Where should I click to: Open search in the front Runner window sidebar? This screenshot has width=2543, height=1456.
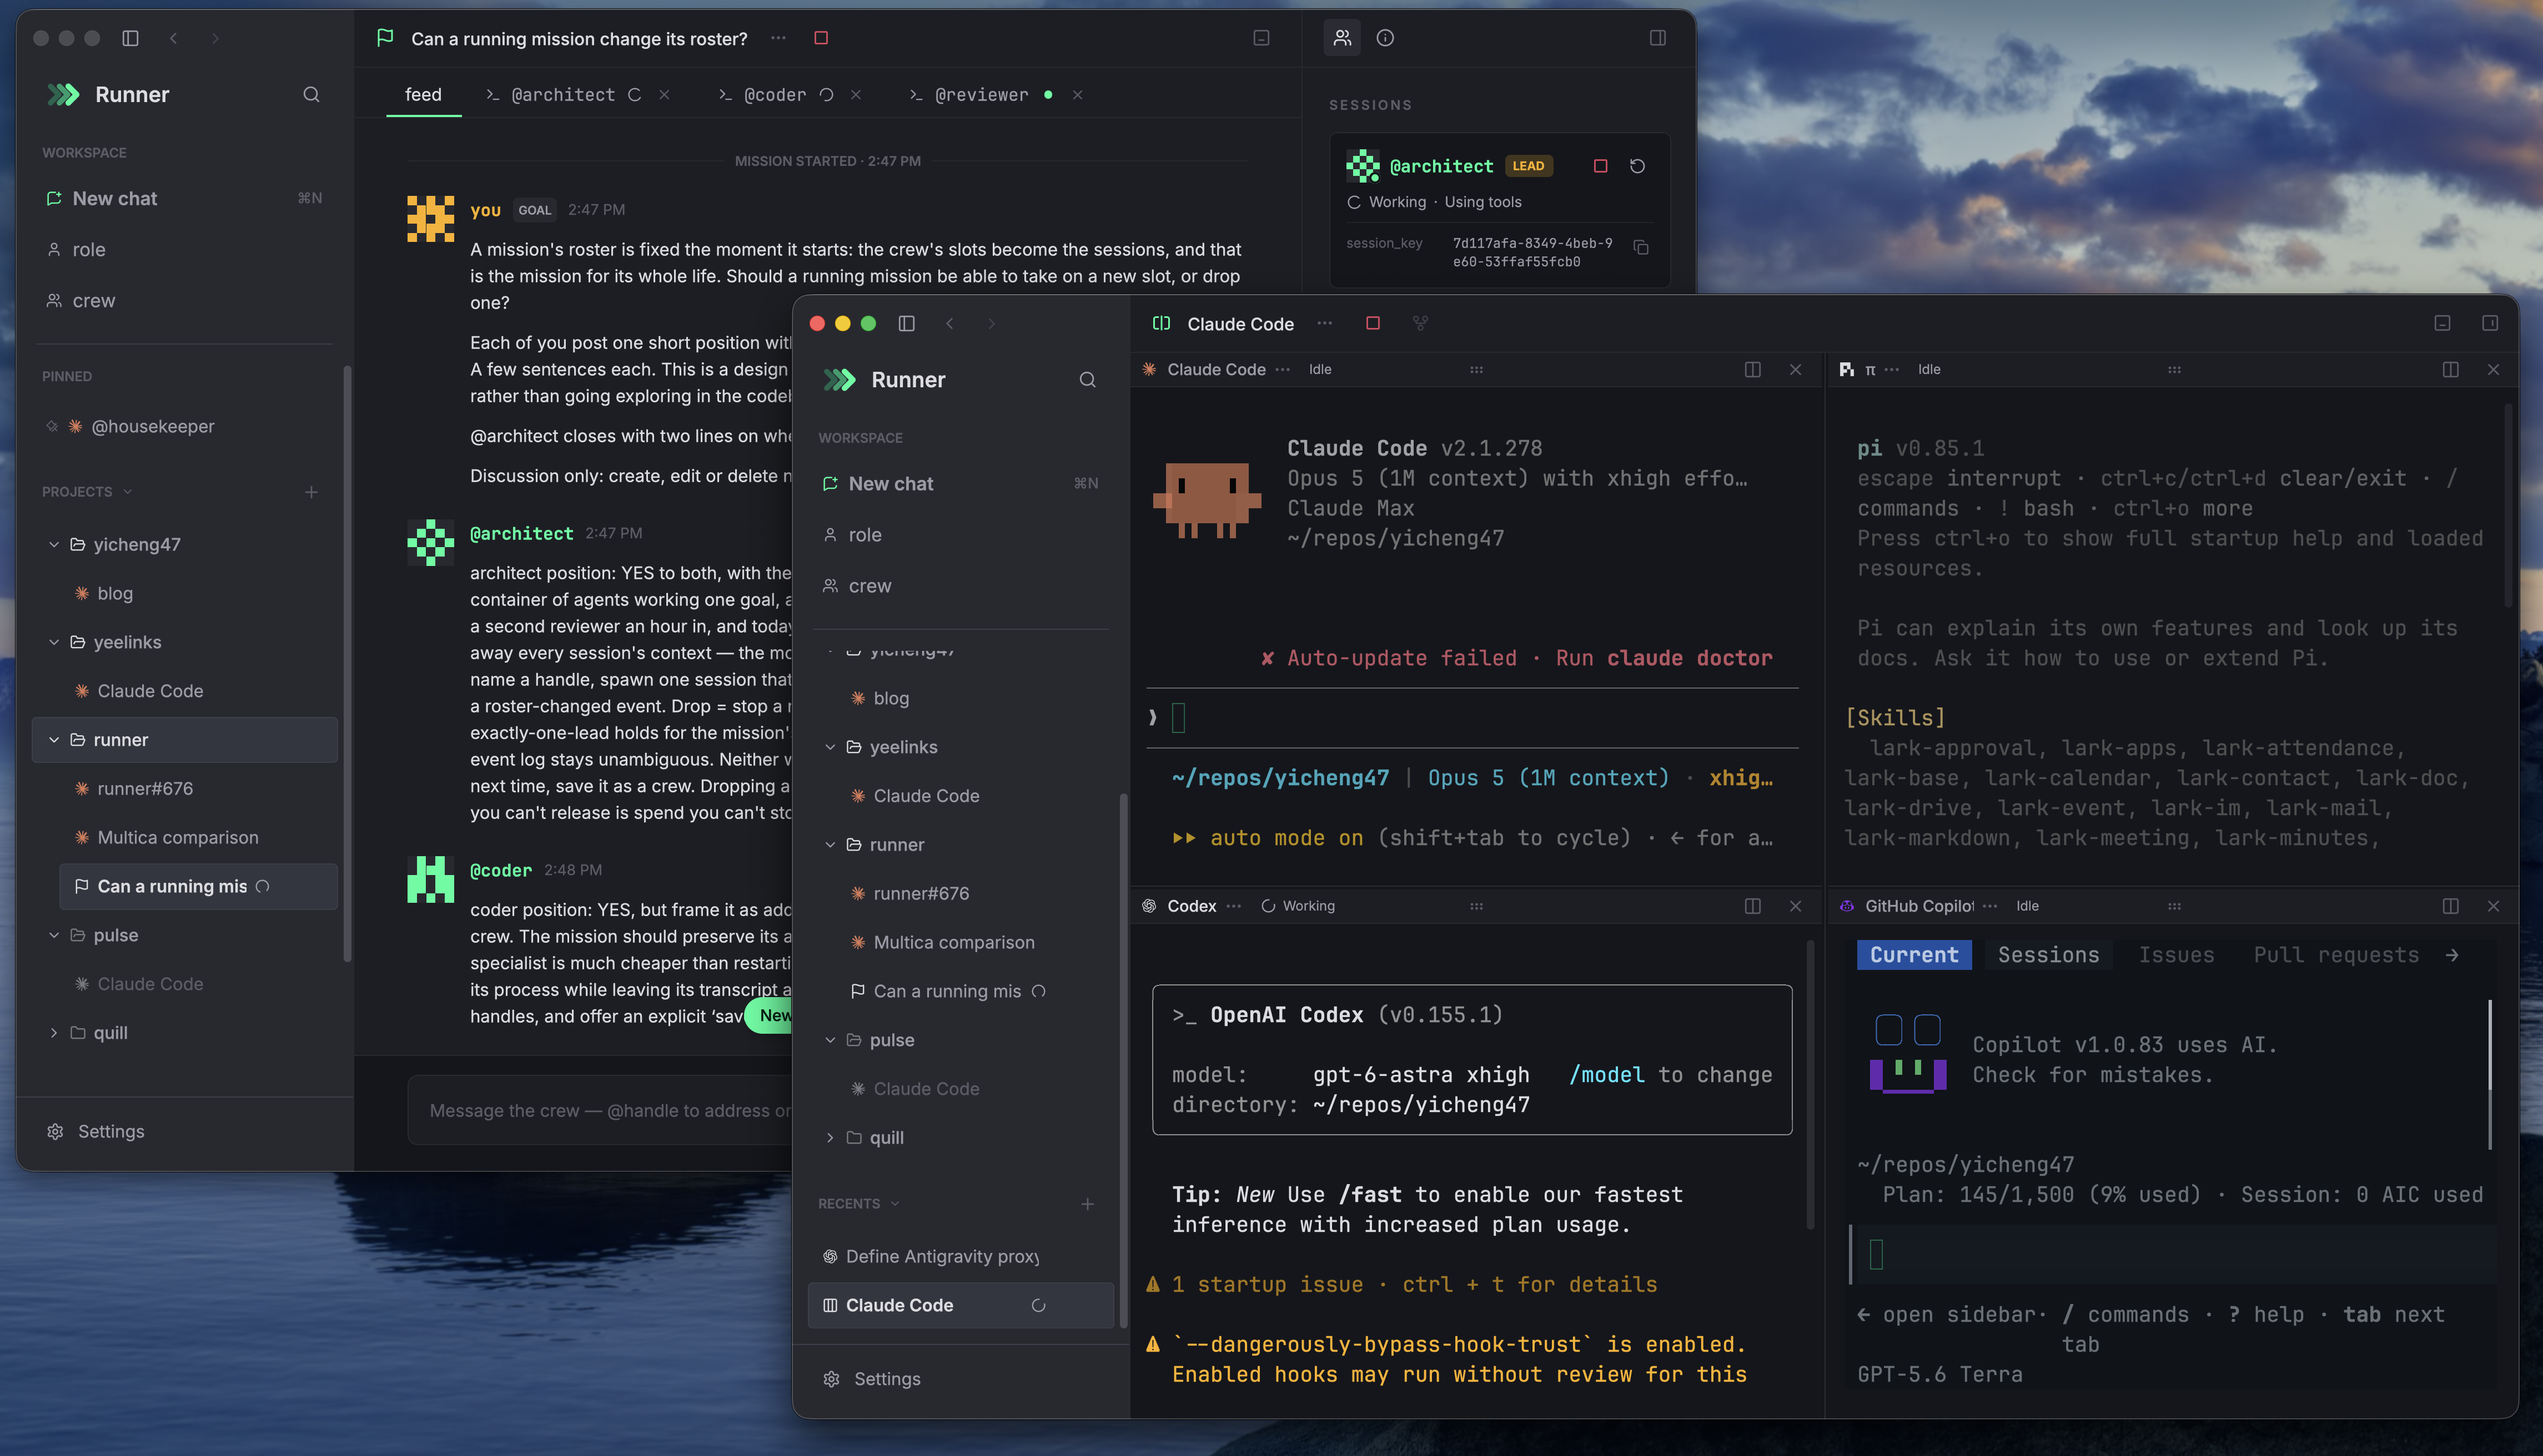click(1087, 379)
